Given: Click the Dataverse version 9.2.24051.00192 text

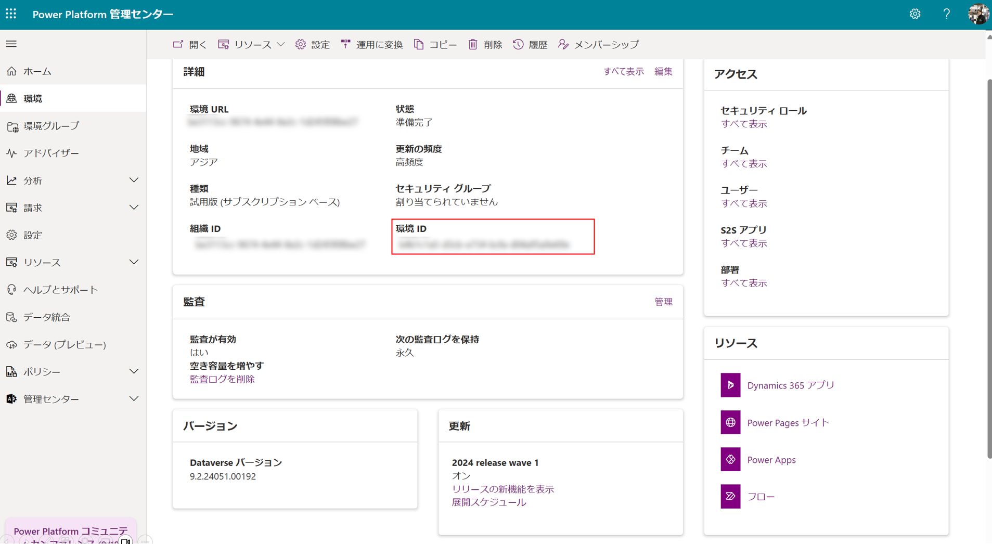Looking at the screenshot, I should (223, 476).
